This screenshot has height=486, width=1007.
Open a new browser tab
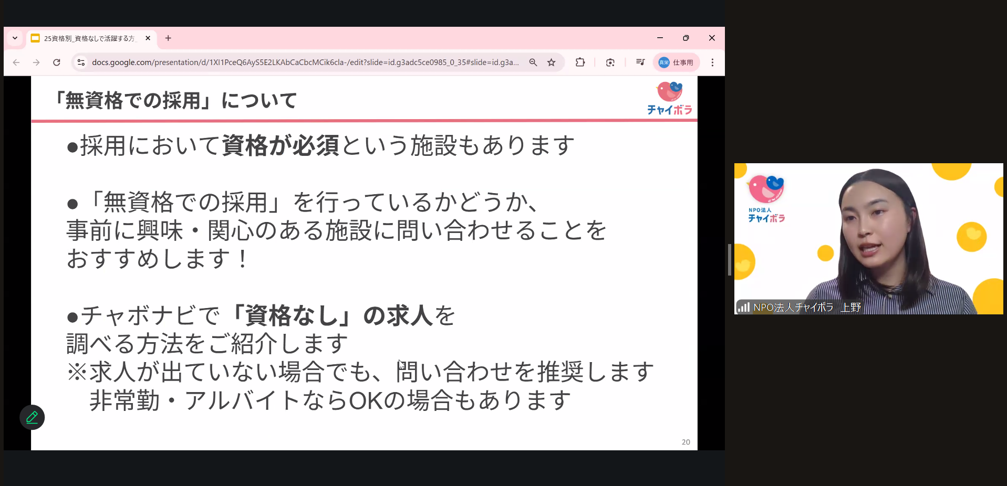click(168, 38)
